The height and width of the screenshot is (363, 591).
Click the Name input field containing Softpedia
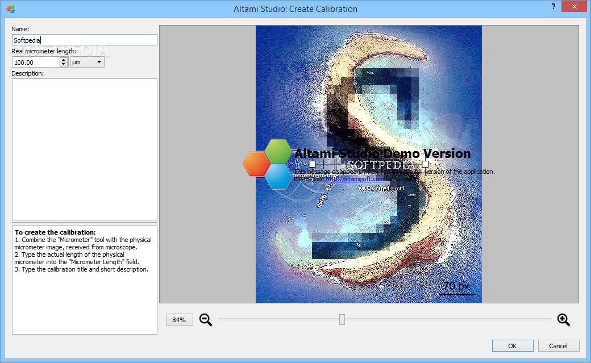pyautogui.click(x=85, y=40)
